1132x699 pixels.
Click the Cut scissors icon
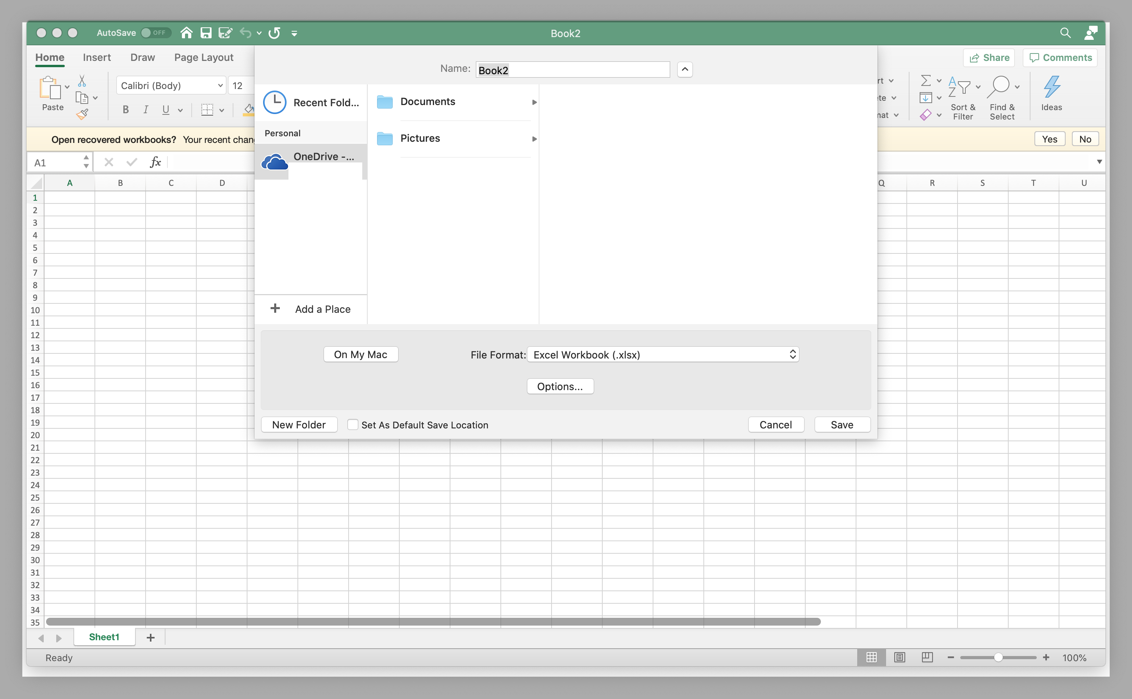[x=82, y=81]
